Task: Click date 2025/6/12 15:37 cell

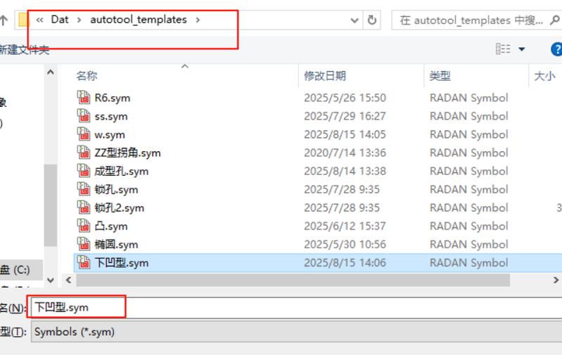Action: click(345, 226)
